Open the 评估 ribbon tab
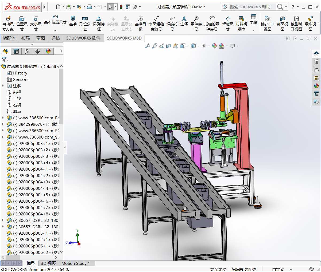This screenshot has height=272, width=321. 56,38
